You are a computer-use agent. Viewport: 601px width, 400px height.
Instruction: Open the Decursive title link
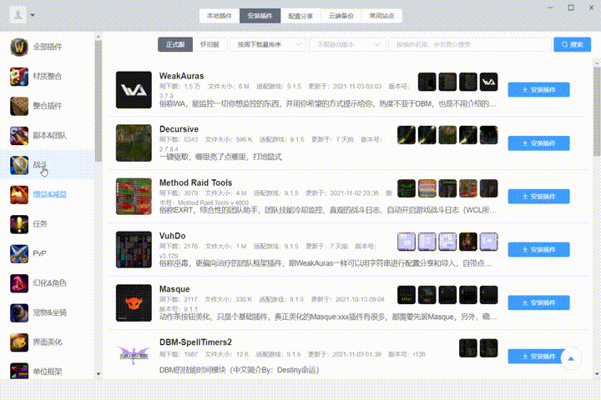(179, 129)
